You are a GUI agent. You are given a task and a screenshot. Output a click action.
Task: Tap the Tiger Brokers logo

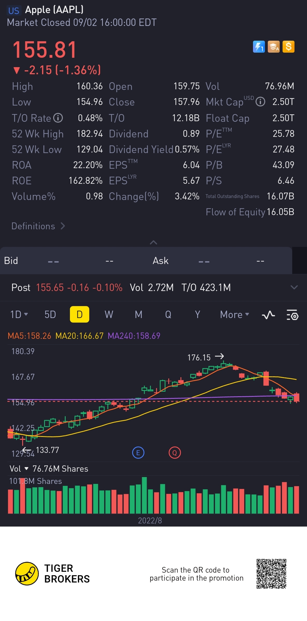click(52, 573)
